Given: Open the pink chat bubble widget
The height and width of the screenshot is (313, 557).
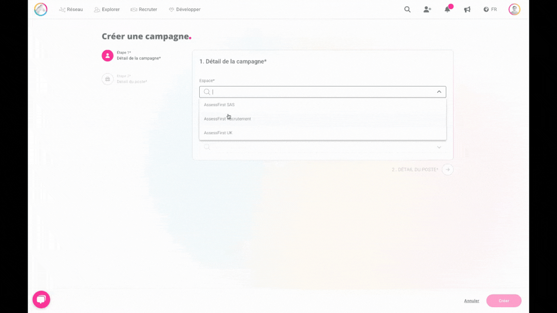Looking at the screenshot, I should tap(41, 299).
